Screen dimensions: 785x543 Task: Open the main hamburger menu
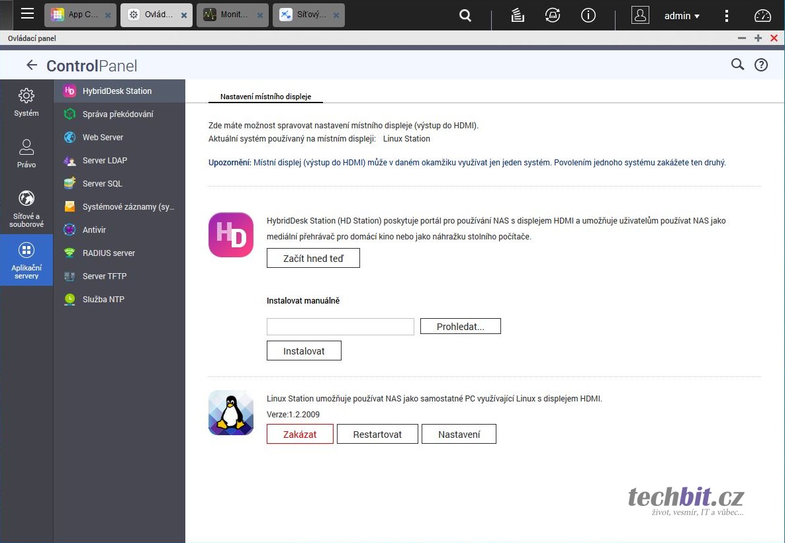[27, 15]
